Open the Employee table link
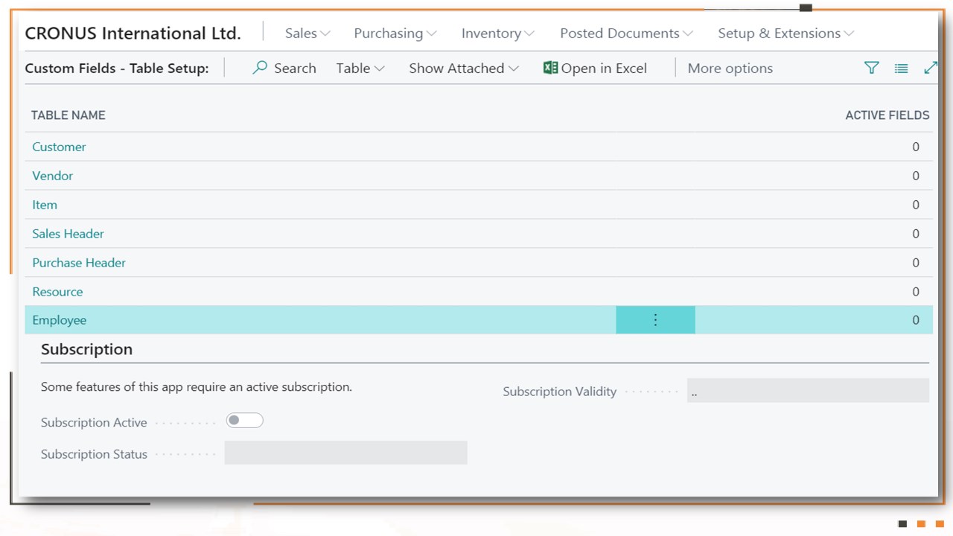 coord(60,320)
